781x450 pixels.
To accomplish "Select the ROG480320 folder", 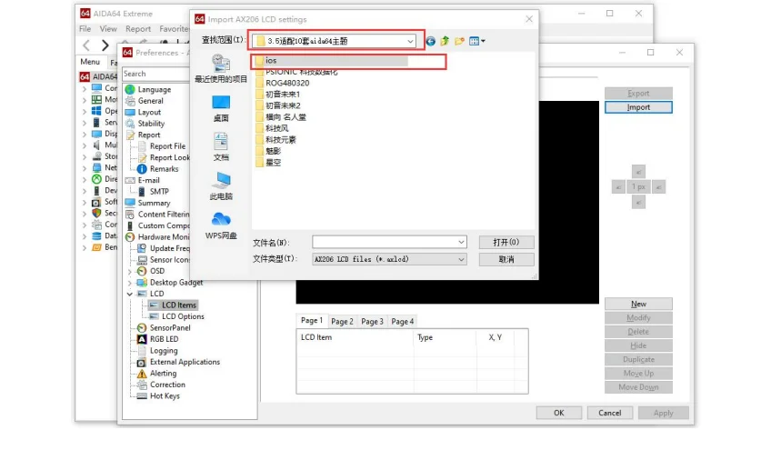I will 282,83.
